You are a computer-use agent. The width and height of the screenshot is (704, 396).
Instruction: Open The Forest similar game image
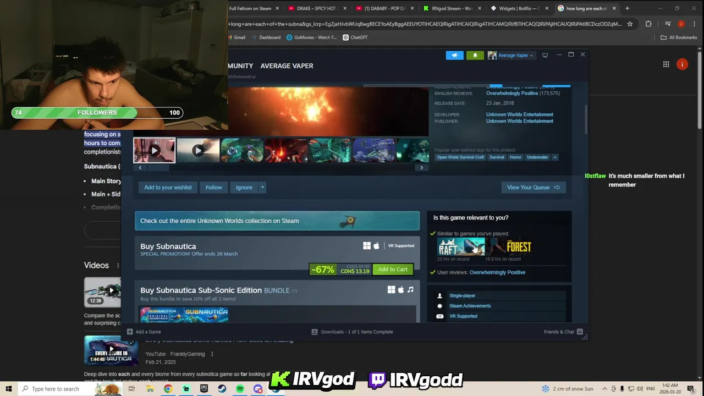click(x=509, y=247)
